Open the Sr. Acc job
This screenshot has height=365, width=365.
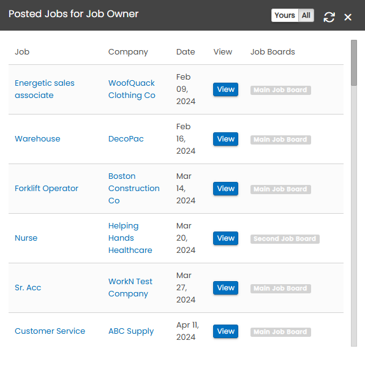(x=28, y=287)
